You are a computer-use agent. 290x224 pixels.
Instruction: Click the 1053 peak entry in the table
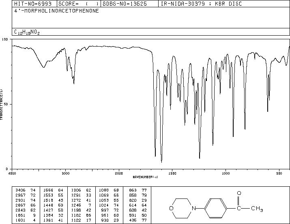pyautogui.click(x=109, y=200)
